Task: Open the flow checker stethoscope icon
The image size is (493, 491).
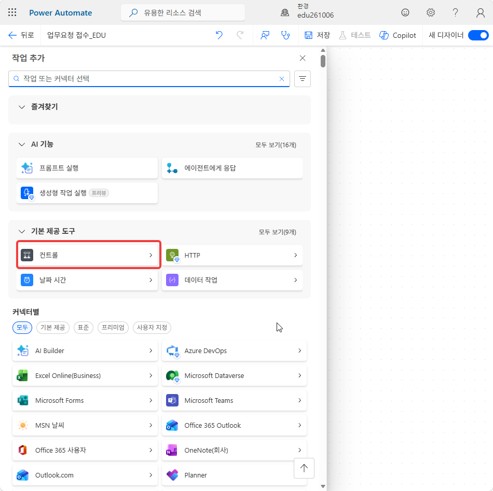Action: point(285,35)
